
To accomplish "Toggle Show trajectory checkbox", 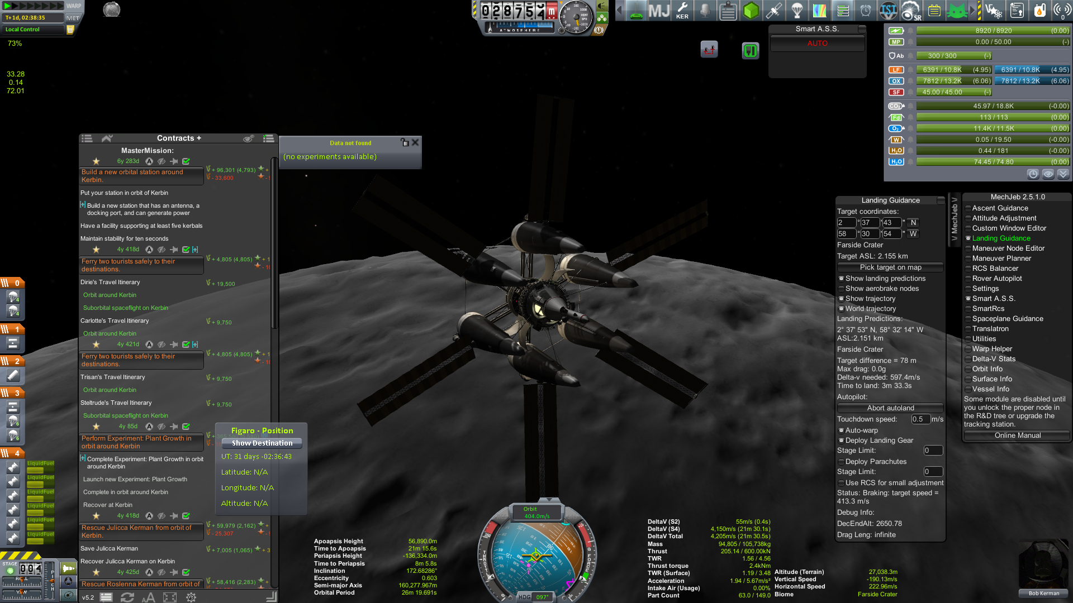I will [x=867, y=299].
